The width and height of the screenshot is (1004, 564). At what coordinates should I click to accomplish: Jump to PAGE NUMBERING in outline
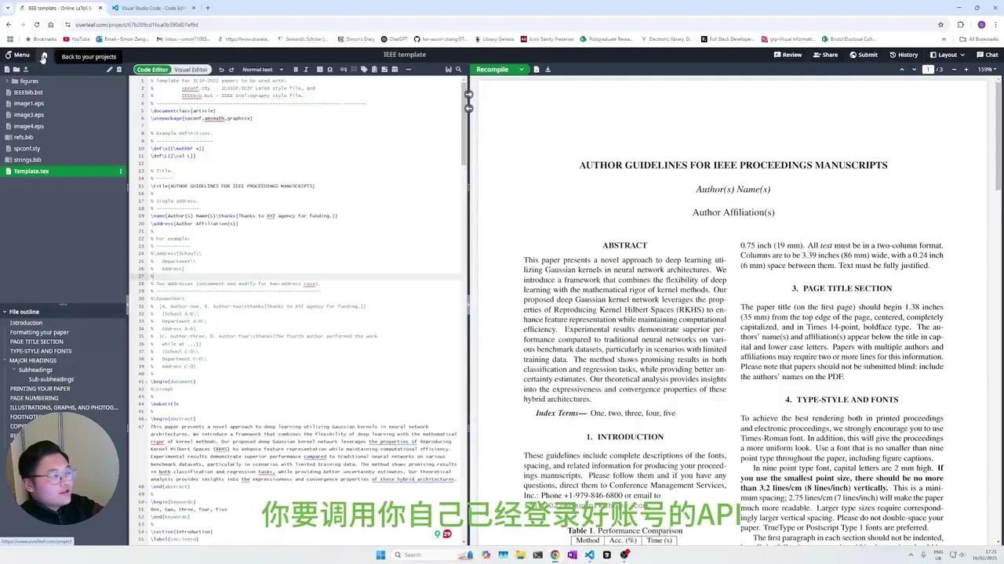[x=34, y=398]
